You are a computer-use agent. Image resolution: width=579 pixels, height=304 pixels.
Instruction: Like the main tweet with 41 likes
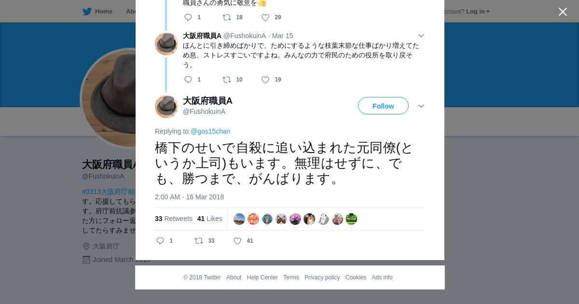click(x=237, y=241)
